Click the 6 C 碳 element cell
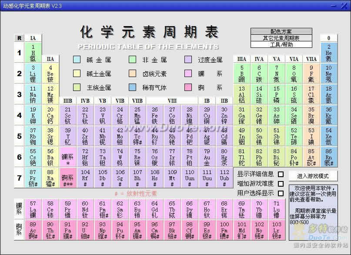Viewport: 351px width, 255px height. (x=259, y=74)
